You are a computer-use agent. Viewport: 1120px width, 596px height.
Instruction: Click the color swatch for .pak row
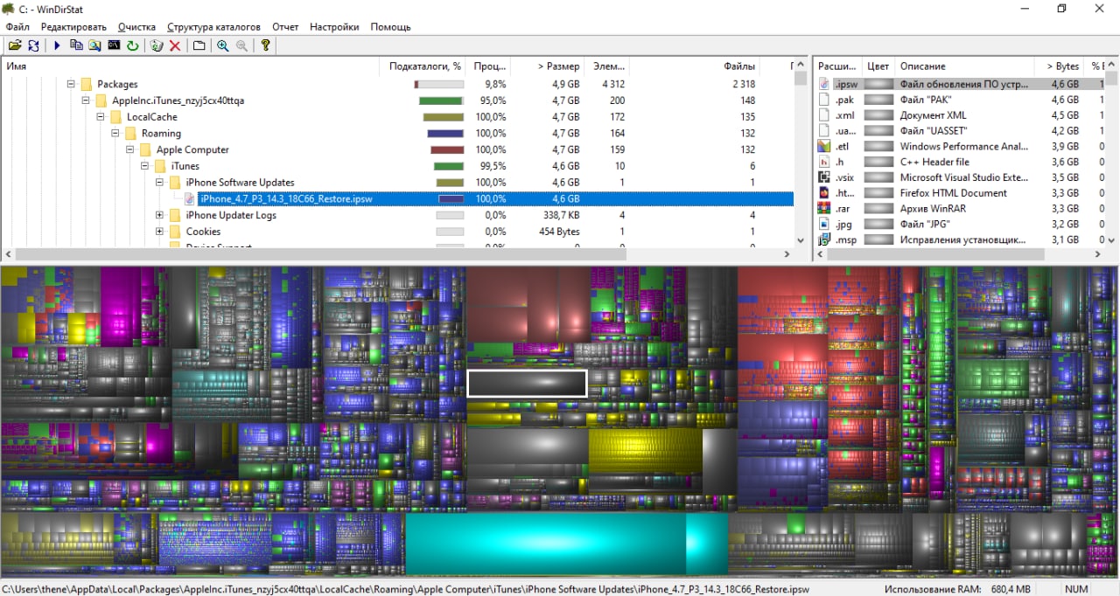pos(878,100)
